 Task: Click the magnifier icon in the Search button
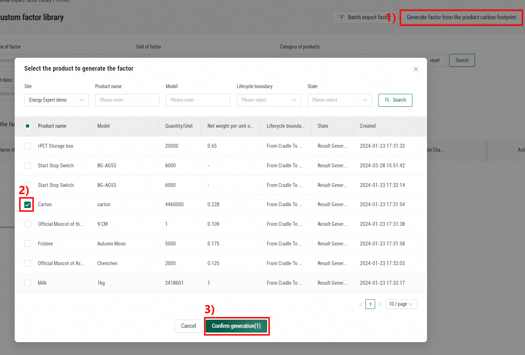[387, 100]
